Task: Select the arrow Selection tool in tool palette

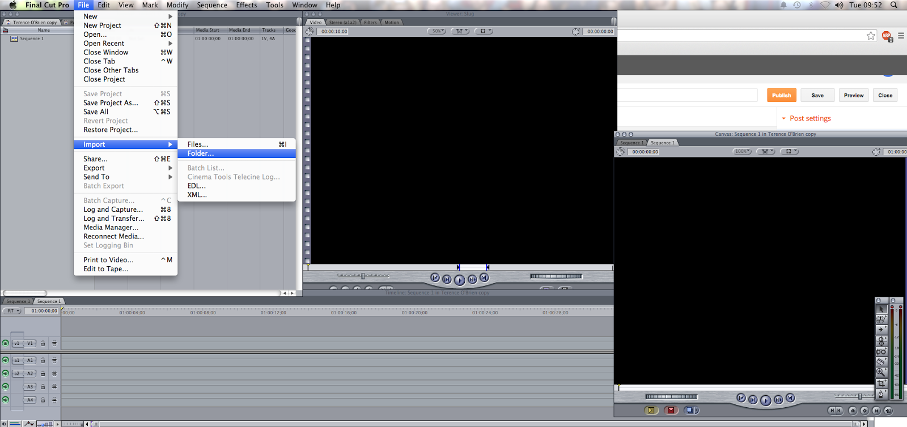Action: click(x=881, y=309)
